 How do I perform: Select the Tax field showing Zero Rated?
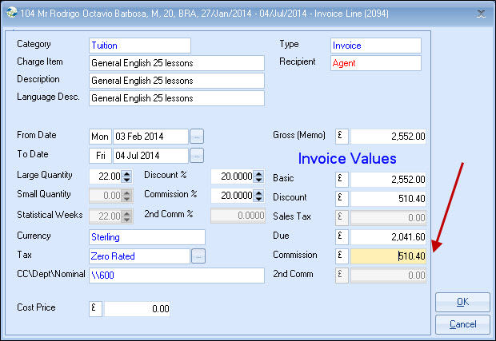[x=139, y=256]
